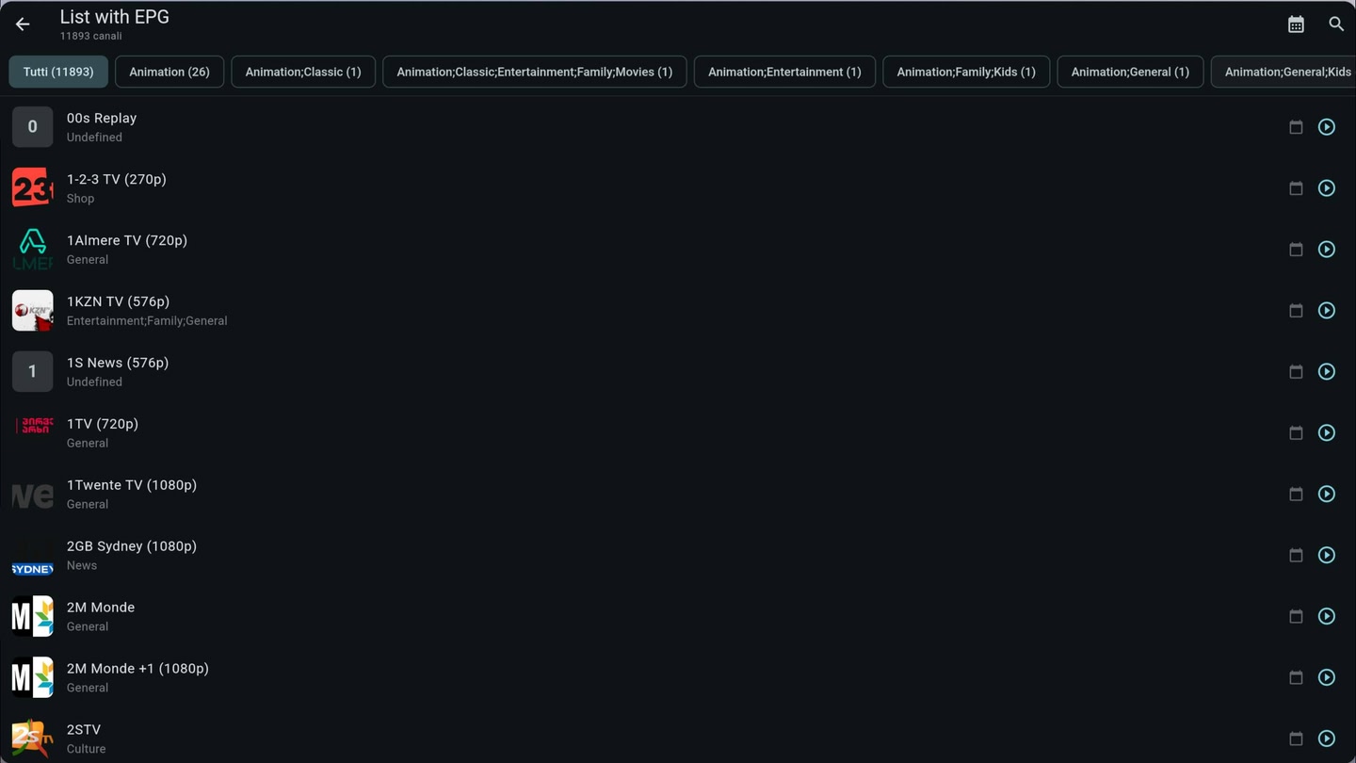Play the 1KZN TV (576p) channel
Viewport: 1356px width, 763px height.
[x=1327, y=311]
